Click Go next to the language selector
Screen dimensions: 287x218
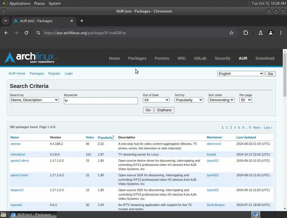(270, 74)
